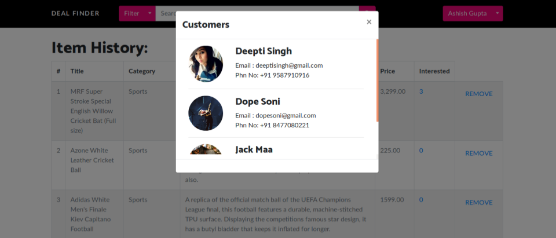Image resolution: width=556 pixels, height=238 pixels.
Task: Click the Ashish Gupta account button
Action: (466, 13)
